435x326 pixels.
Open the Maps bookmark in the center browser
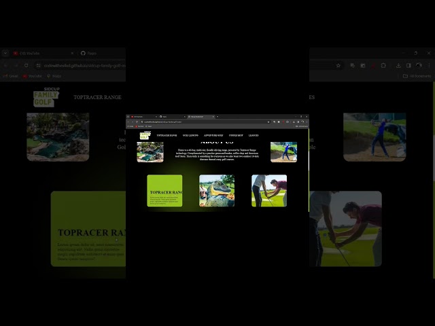(149, 126)
